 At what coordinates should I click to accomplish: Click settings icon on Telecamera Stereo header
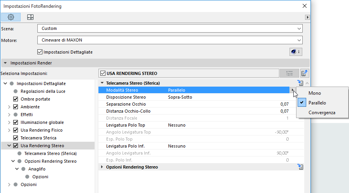pyautogui.click(x=300, y=83)
